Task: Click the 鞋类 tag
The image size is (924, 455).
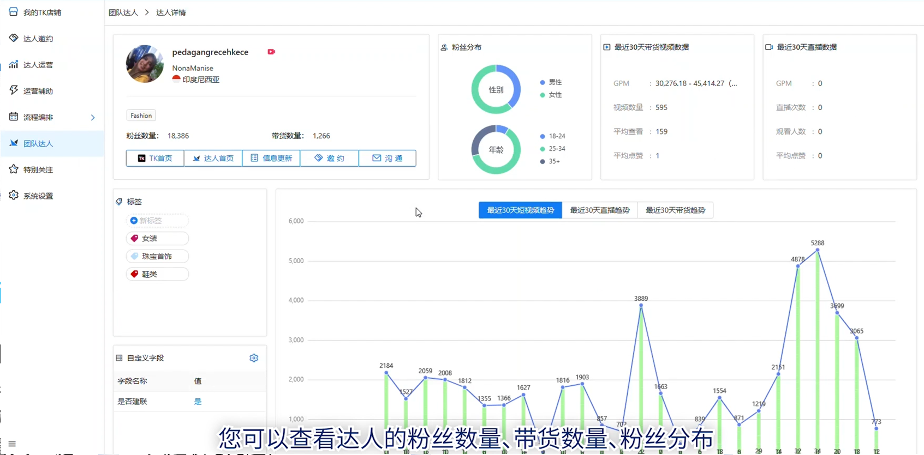Action: point(157,274)
